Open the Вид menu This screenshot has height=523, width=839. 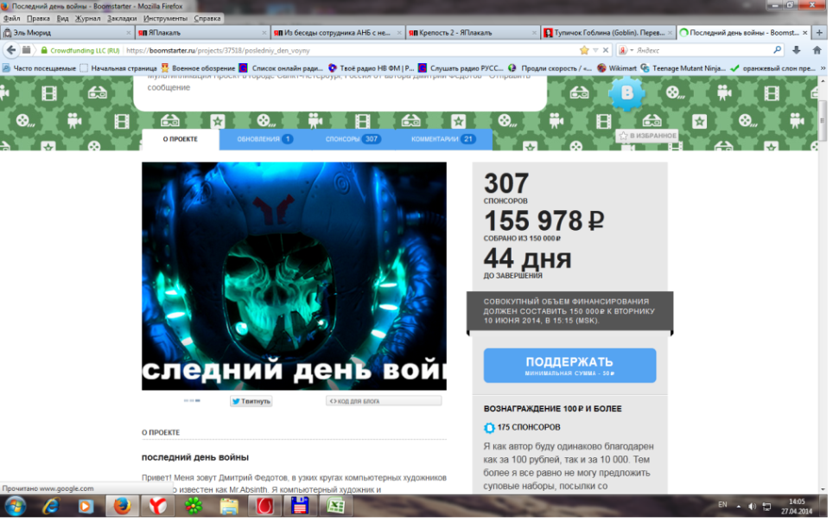(62, 18)
